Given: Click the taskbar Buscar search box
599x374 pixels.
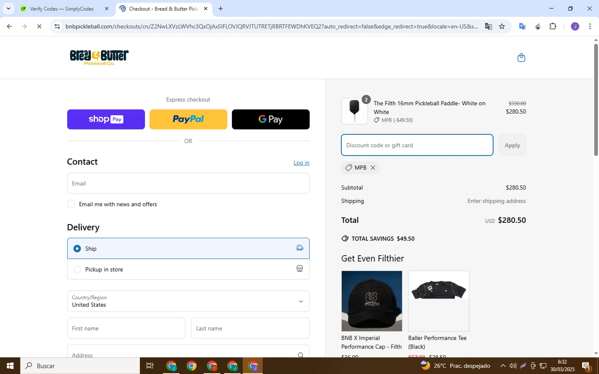Looking at the screenshot, I should (x=80, y=366).
